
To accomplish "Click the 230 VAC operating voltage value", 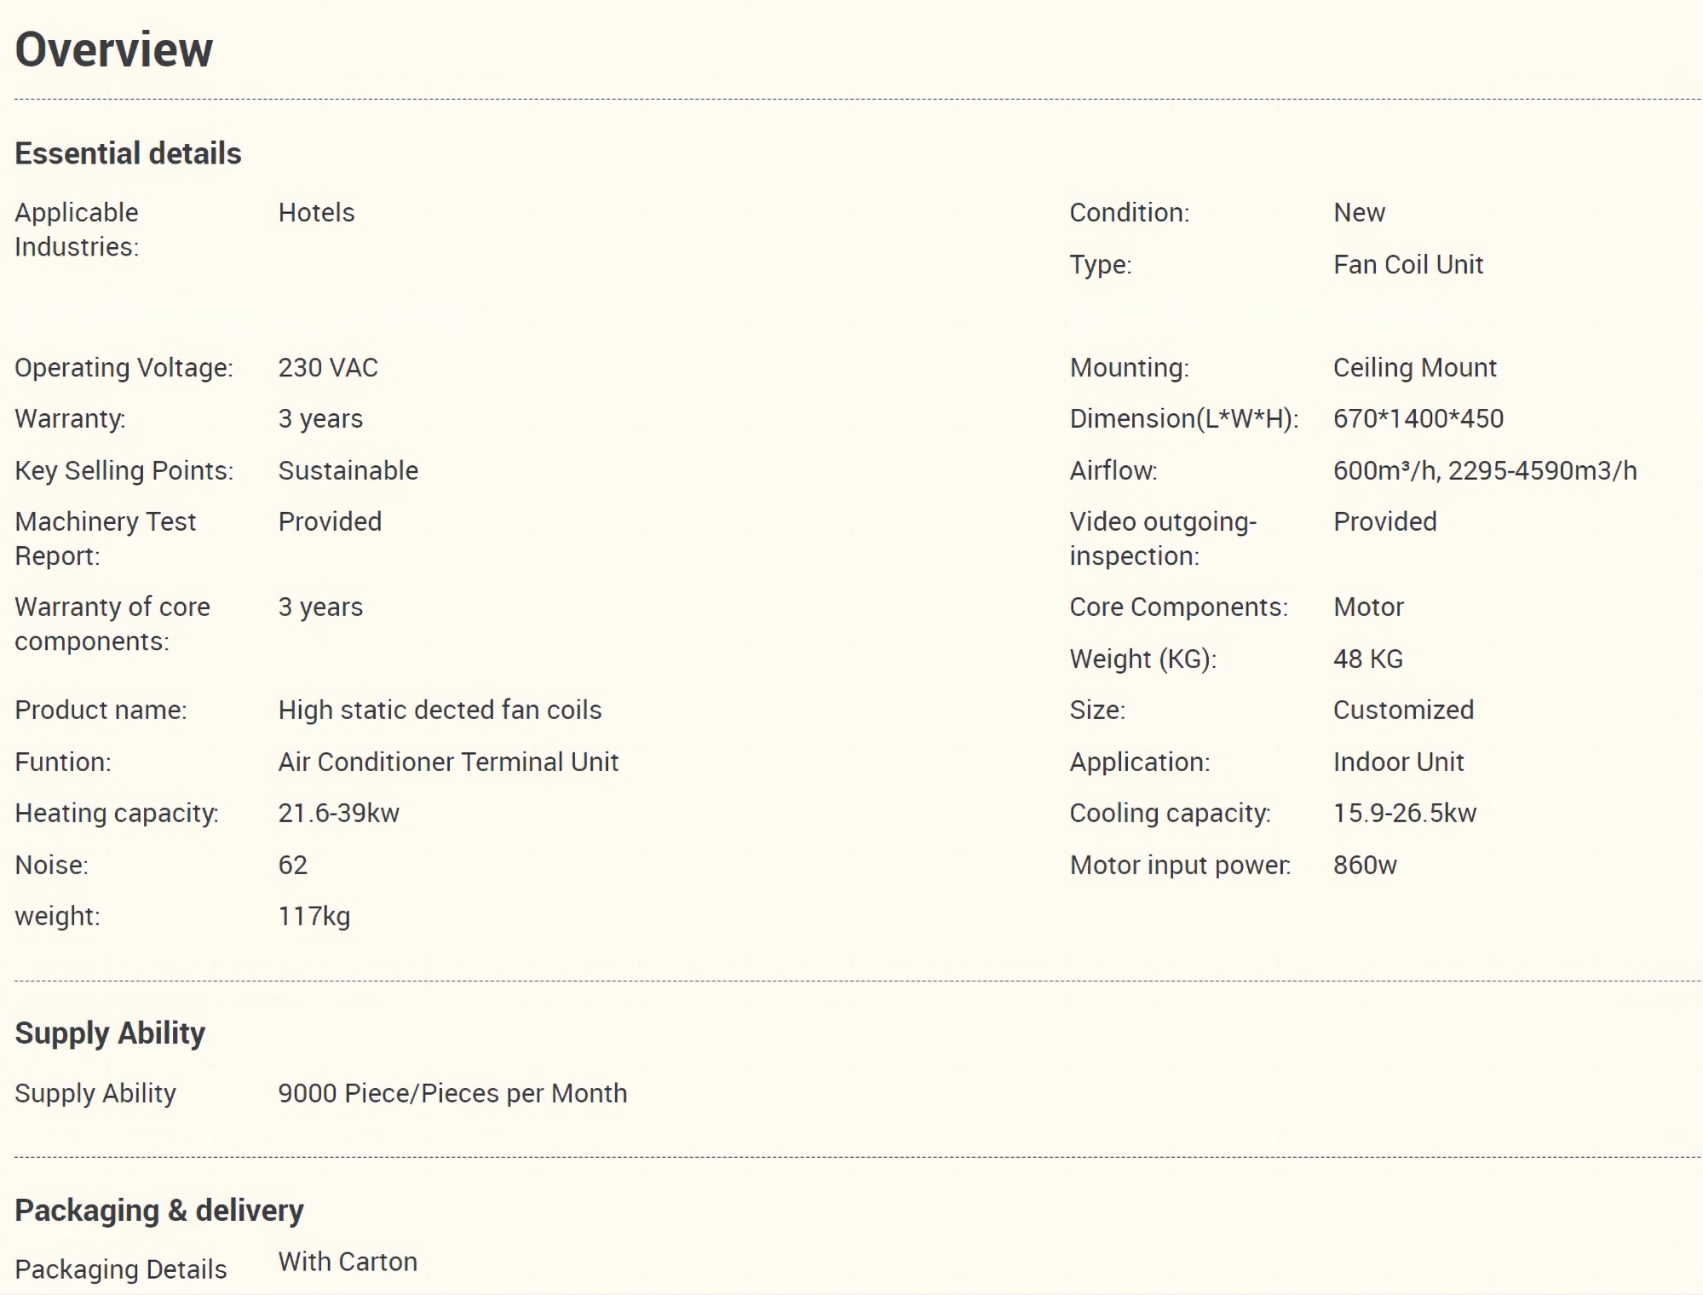I will tap(328, 367).
